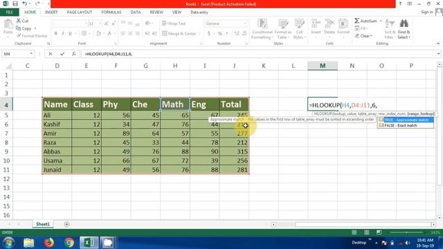This screenshot has width=443, height=249.
Task: Open Cell Styles gallery
Action: (299, 29)
